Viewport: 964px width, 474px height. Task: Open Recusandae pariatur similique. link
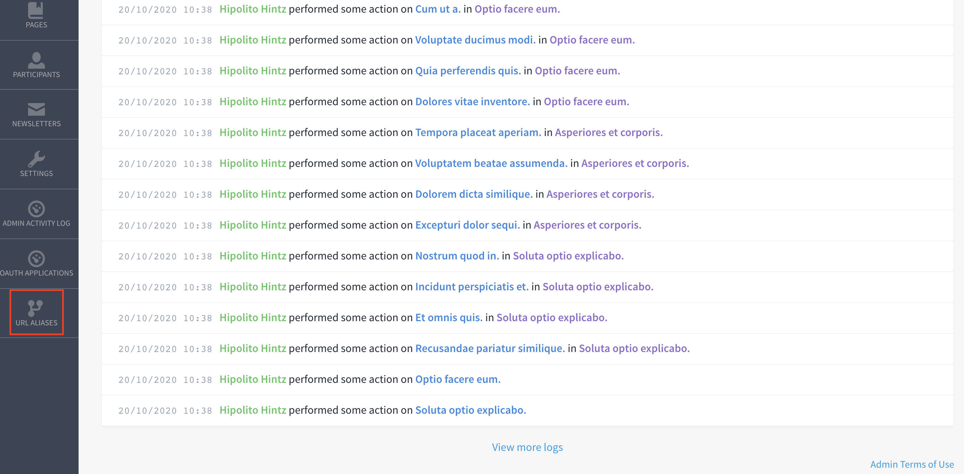(x=490, y=348)
